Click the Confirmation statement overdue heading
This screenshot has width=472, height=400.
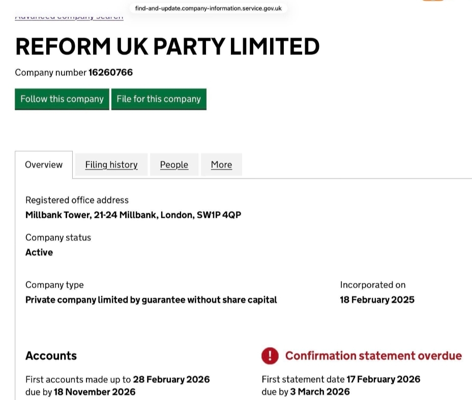(x=373, y=356)
